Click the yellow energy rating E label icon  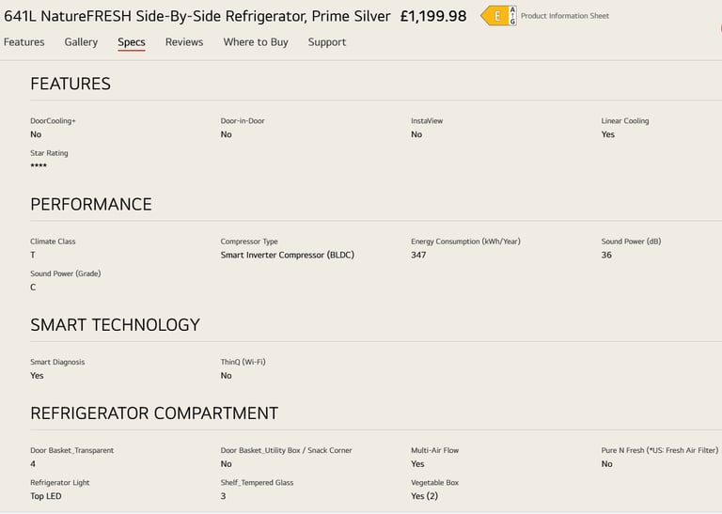[x=494, y=16]
